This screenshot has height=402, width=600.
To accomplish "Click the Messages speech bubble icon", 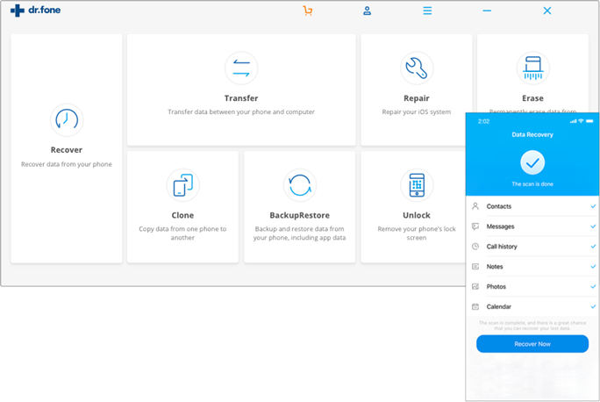I will (475, 226).
